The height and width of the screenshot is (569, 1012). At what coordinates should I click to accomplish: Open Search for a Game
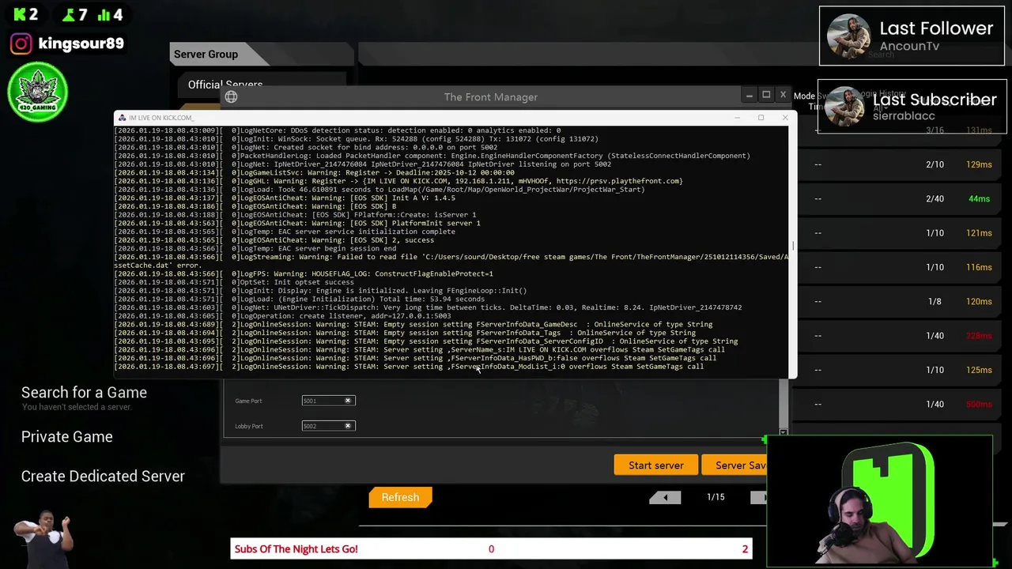point(84,393)
